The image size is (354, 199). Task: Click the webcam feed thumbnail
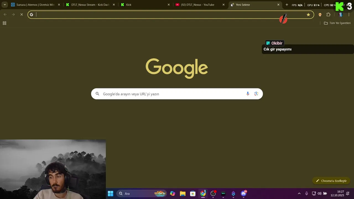point(53,169)
